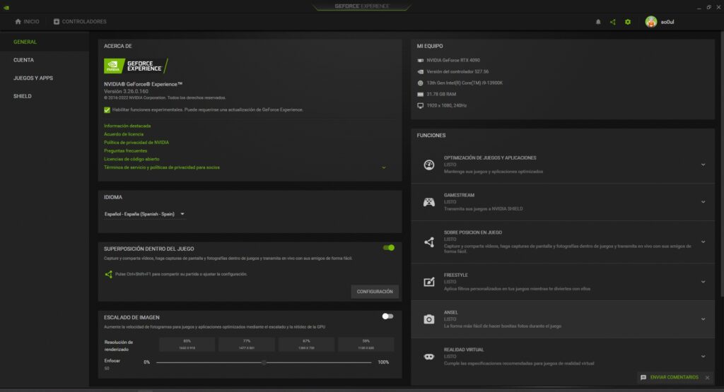Open the Idioma language dropdown
This screenshot has width=724, height=392.
(144, 214)
